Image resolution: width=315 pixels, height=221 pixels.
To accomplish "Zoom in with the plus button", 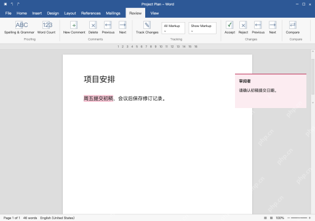I will (x=309, y=218).
